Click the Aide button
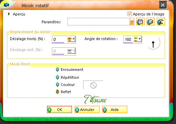This screenshot has width=176, height=124. 115,110
